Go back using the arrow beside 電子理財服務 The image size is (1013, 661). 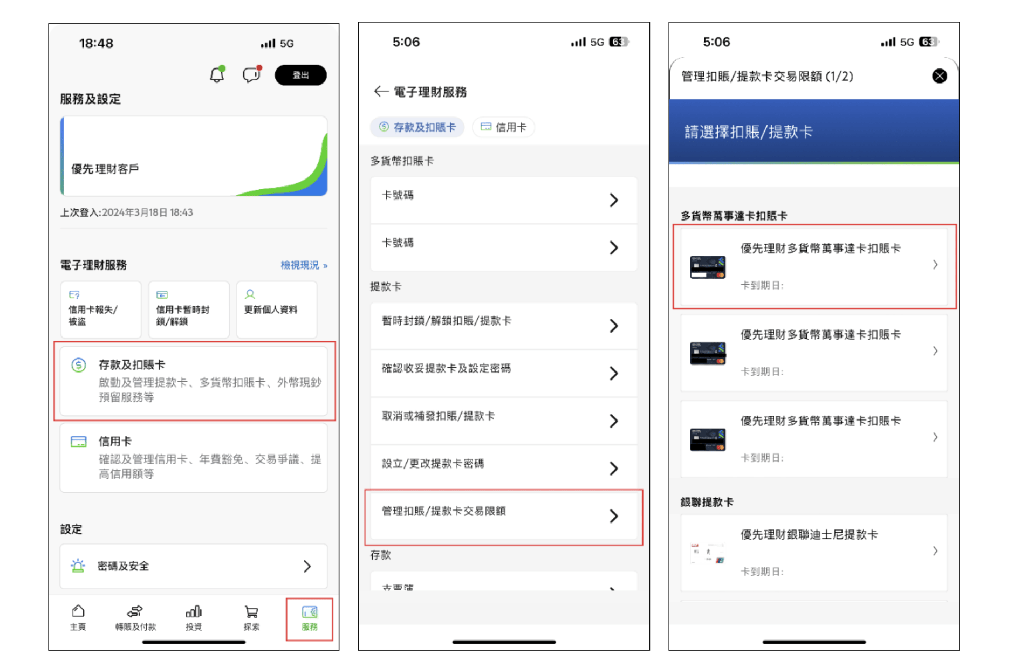(381, 92)
